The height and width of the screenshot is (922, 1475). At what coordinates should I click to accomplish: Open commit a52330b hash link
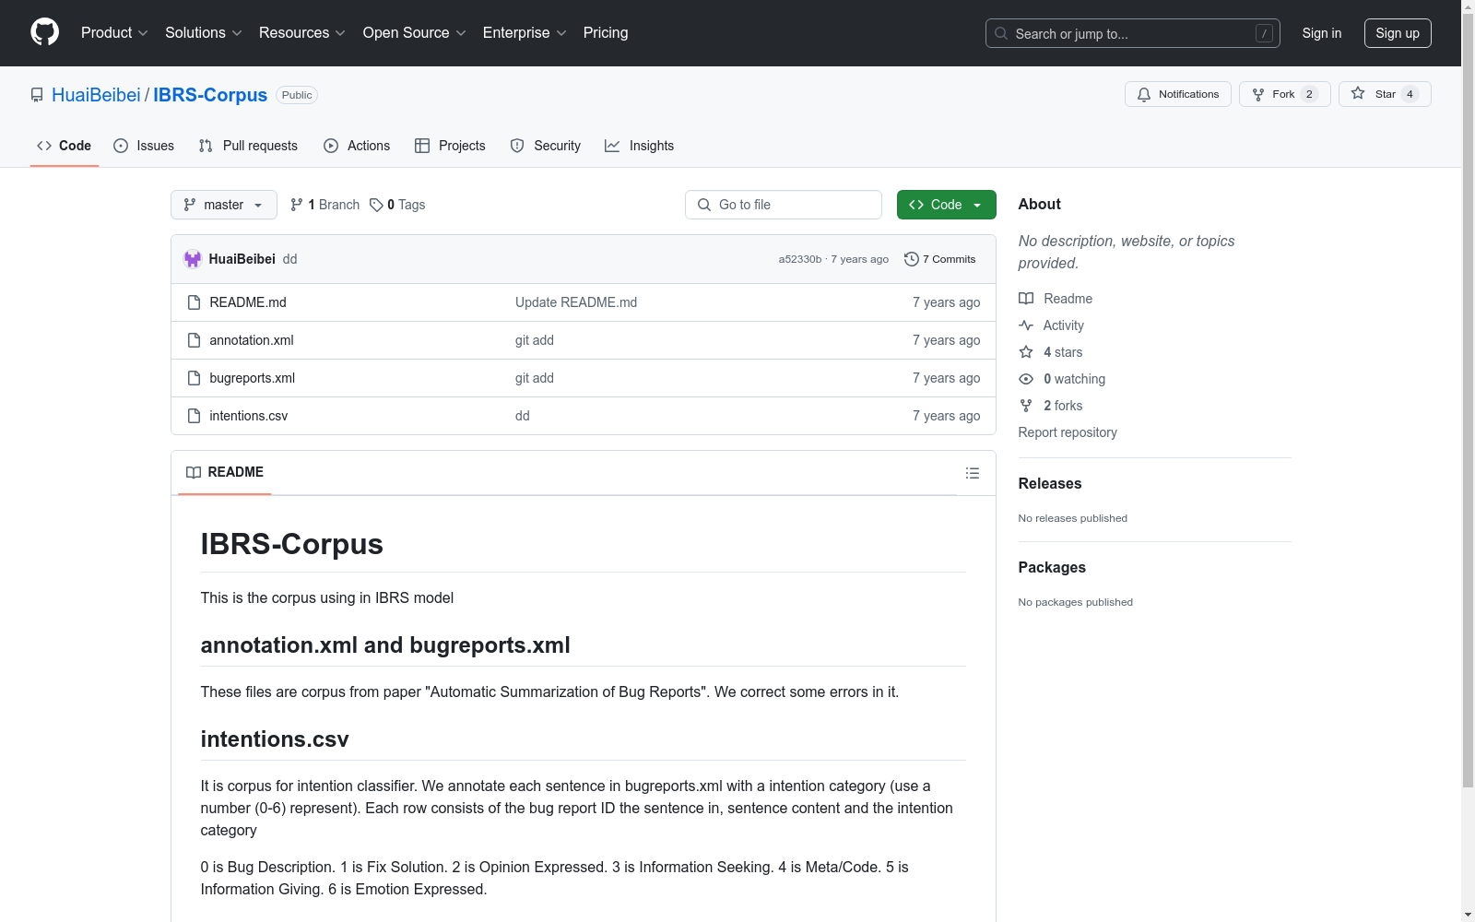[x=800, y=259]
